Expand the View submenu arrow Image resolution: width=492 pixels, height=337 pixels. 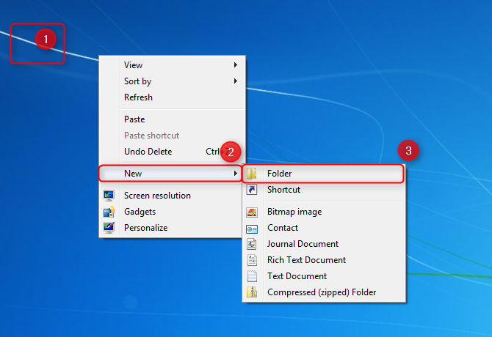[235, 64]
